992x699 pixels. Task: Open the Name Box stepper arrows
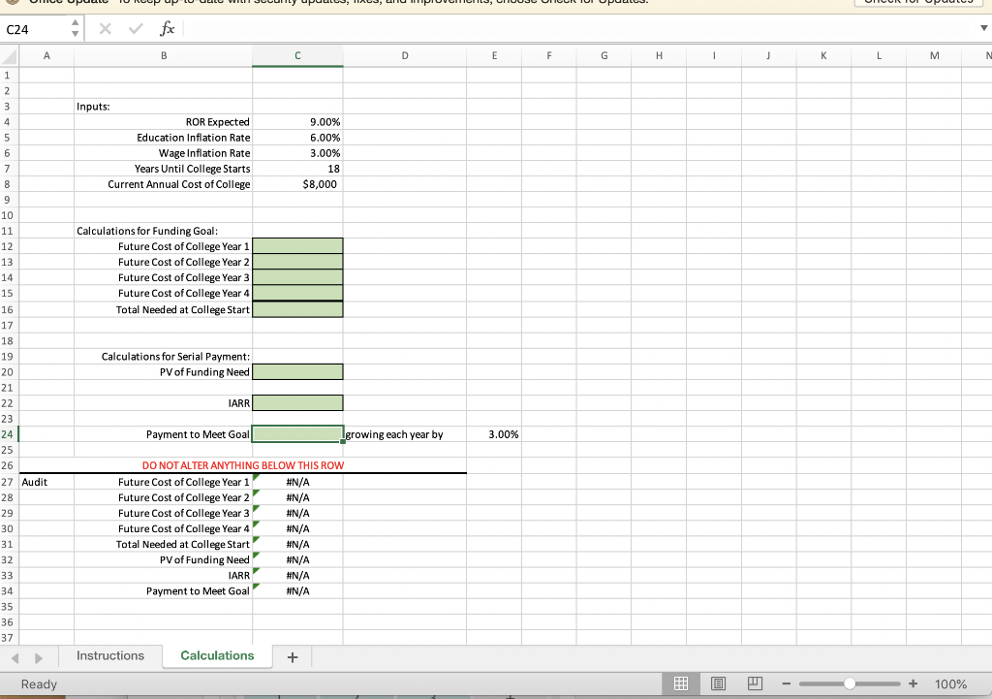(75, 28)
